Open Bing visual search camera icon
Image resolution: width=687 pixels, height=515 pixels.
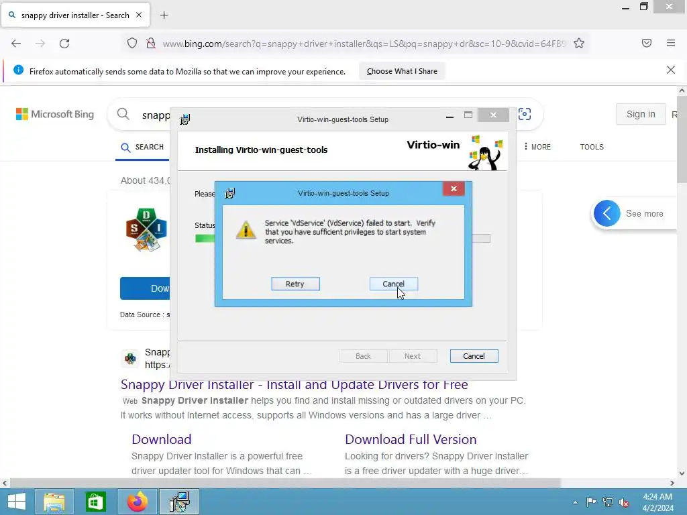525,114
